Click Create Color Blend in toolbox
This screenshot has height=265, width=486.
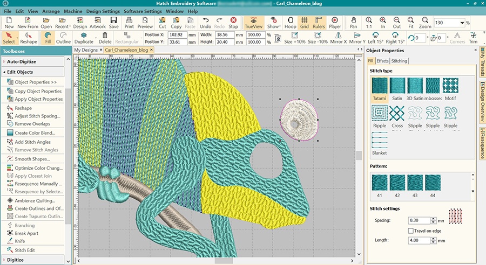(x=35, y=132)
